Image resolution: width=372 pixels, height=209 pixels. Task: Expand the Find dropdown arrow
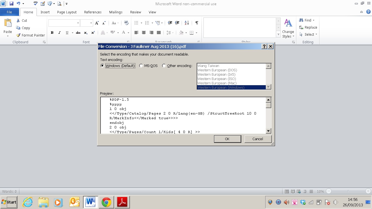(313, 20)
